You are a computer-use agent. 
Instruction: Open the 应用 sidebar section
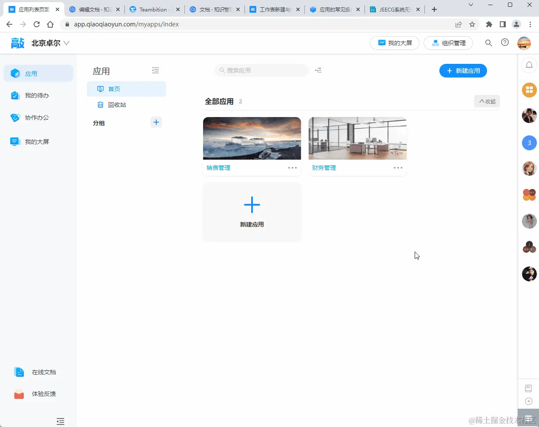click(x=38, y=73)
